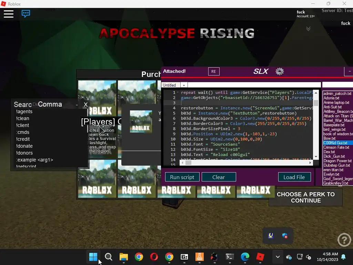Open 7-Zip from taskbar
The width and height of the screenshot is (353, 265).
coord(184,257)
